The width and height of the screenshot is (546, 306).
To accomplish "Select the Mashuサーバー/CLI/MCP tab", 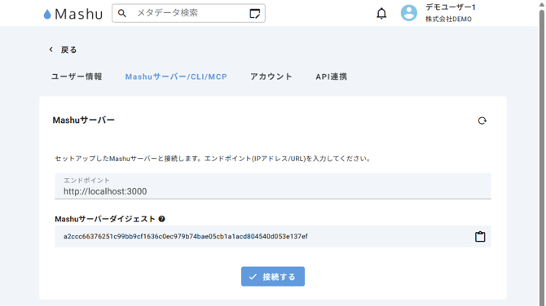I will 176,76.
